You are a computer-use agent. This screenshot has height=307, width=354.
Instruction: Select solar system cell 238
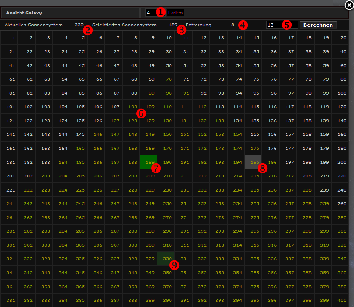point(305,190)
